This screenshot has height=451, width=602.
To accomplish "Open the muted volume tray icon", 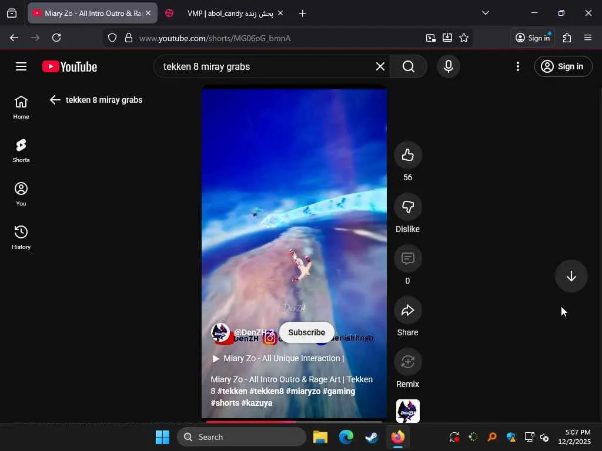I will click(544, 437).
